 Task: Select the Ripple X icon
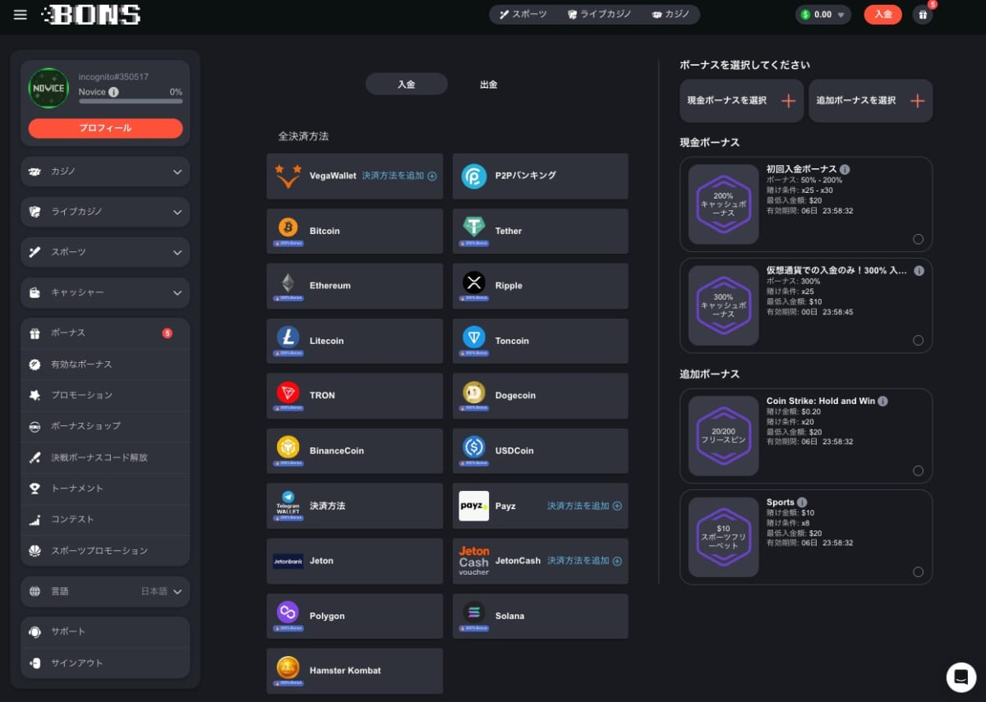tap(474, 282)
